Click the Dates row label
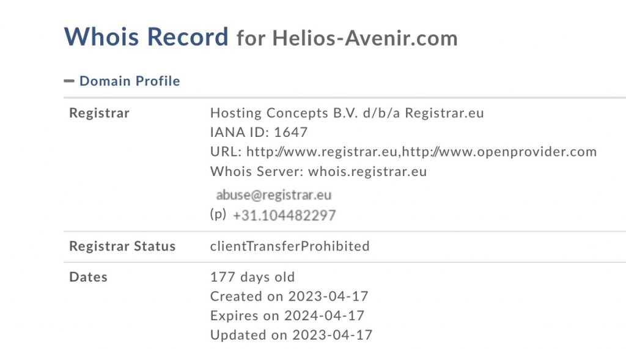The width and height of the screenshot is (626, 349). point(88,277)
